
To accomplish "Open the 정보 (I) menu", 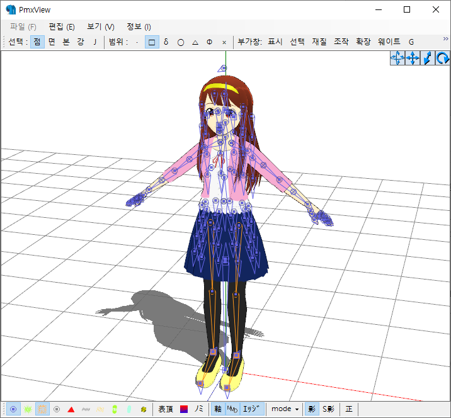I will (139, 26).
